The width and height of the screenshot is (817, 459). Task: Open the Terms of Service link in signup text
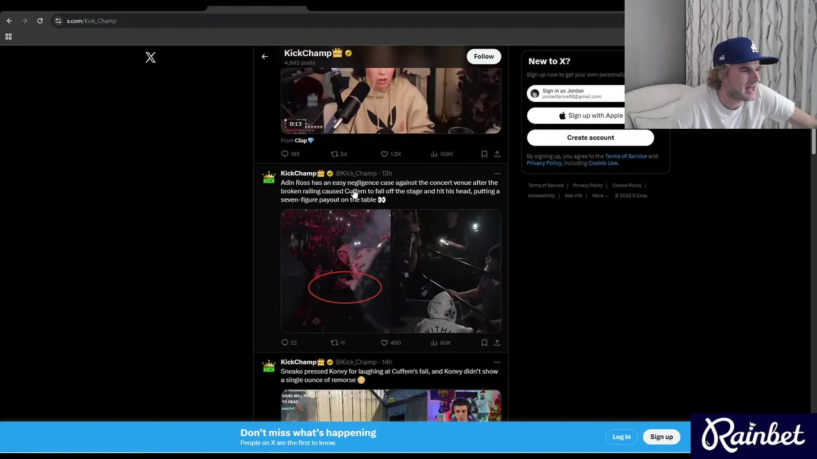point(626,156)
